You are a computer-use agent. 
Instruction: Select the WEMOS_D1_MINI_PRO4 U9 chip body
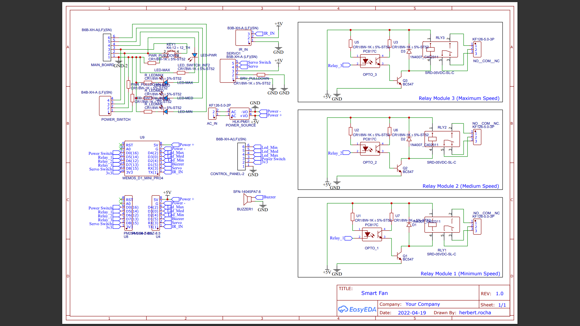coord(142,158)
